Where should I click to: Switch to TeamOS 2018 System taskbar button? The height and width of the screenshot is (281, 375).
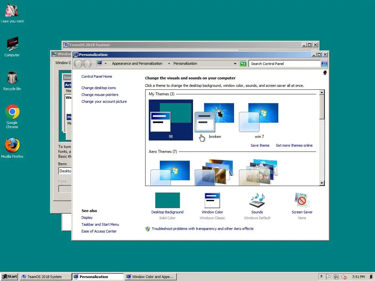tap(46, 277)
